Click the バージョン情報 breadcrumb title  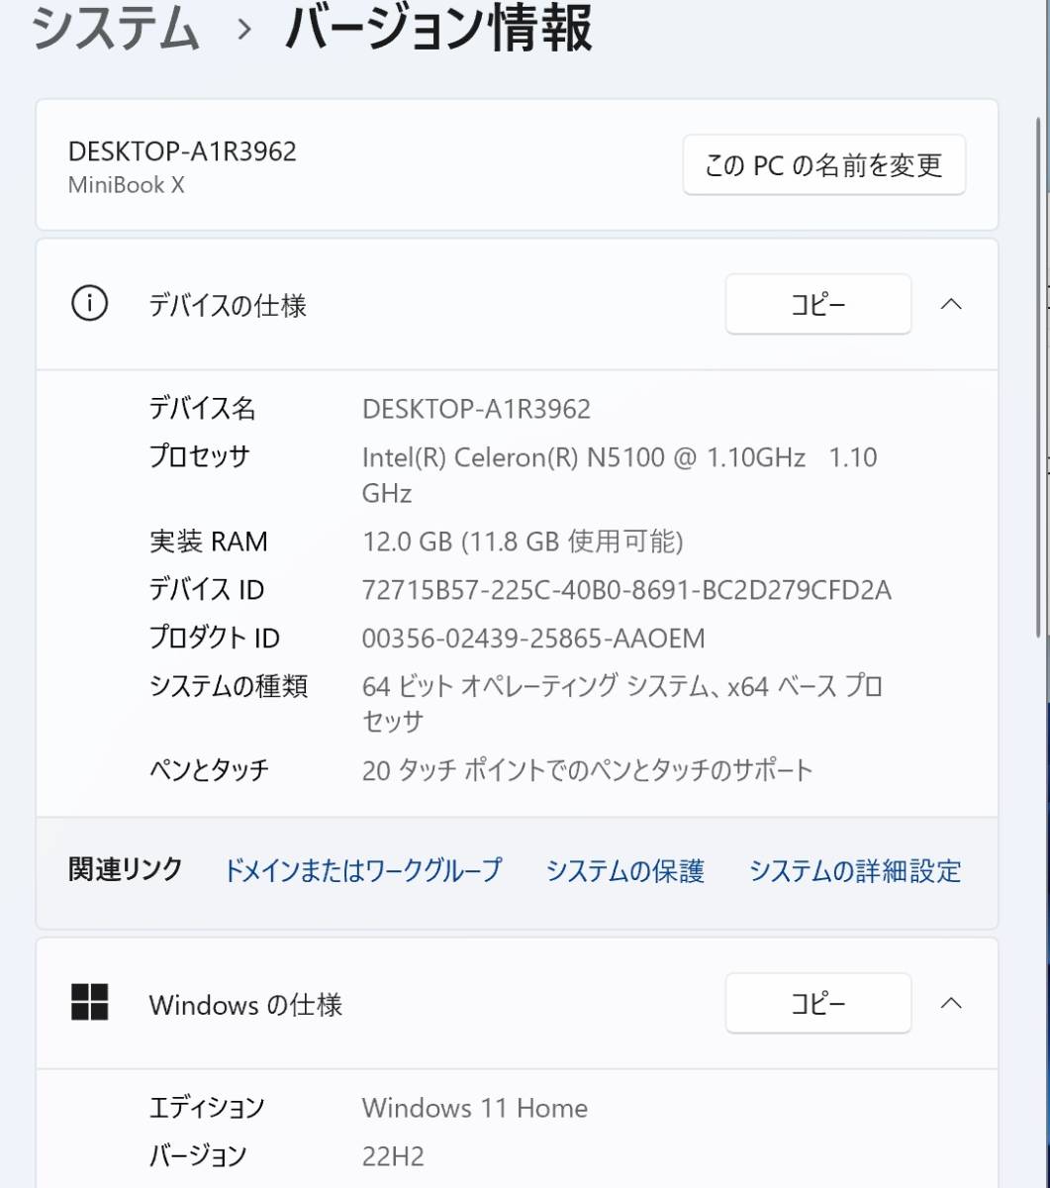(438, 30)
